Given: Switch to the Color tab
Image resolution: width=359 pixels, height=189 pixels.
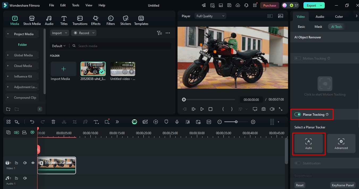Looking at the screenshot, I should [x=339, y=17].
